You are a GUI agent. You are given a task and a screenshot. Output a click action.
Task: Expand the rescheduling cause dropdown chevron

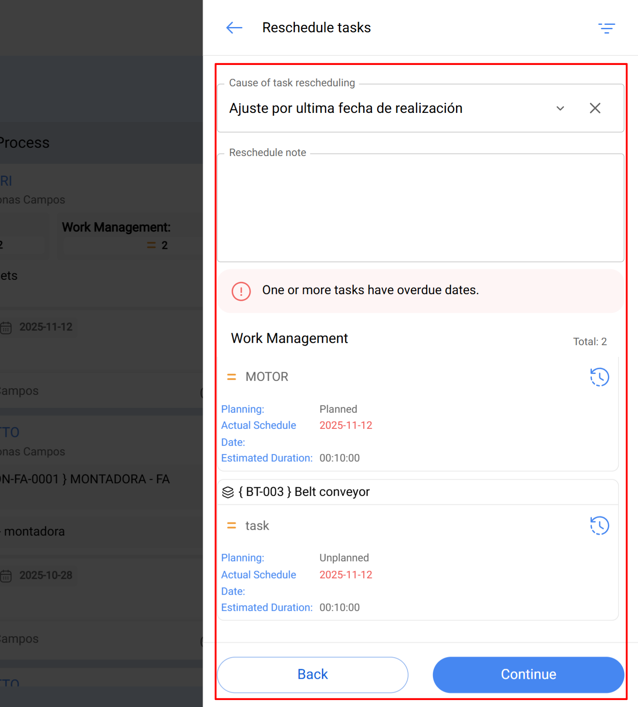point(560,109)
